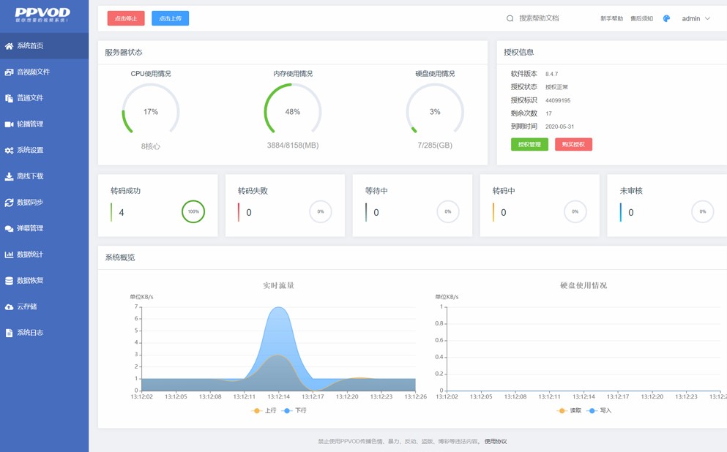Click the download icon for 离线下载
Image resolution: width=727 pixels, height=452 pixels.
pyautogui.click(x=9, y=176)
